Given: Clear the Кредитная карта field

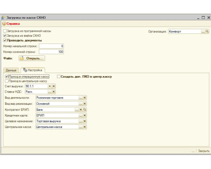Looking at the screenshot, I should (x=85, y=115).
